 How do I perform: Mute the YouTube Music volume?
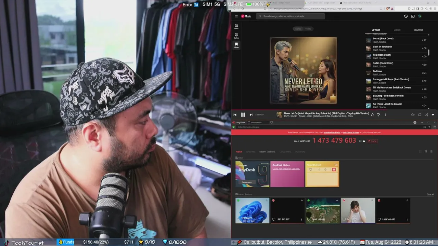pyautogui.click(x=413, y=115)
